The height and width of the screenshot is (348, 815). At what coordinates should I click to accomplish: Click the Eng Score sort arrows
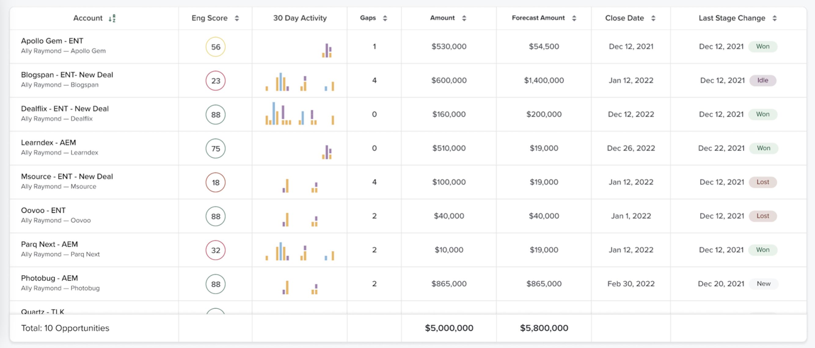point(237,18)
